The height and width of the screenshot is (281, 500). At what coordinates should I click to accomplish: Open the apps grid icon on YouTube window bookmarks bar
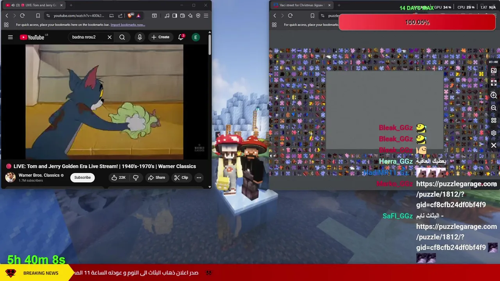point(6,25)
